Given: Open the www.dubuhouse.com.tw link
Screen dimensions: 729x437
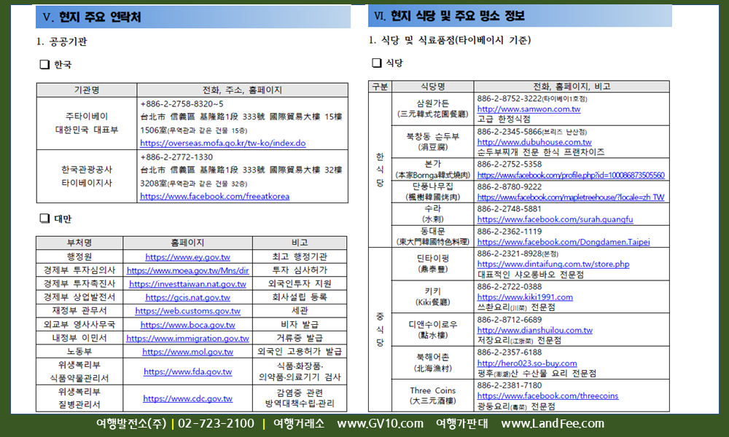Looking at the screenshot, I should [534, 142].
